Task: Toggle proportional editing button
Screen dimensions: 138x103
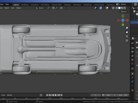Action: (61, 8)
